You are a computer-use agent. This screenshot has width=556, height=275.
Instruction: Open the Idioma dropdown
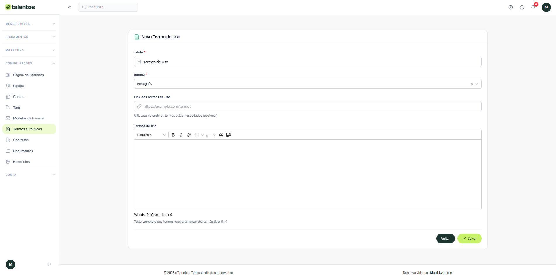tap(477, 84)
